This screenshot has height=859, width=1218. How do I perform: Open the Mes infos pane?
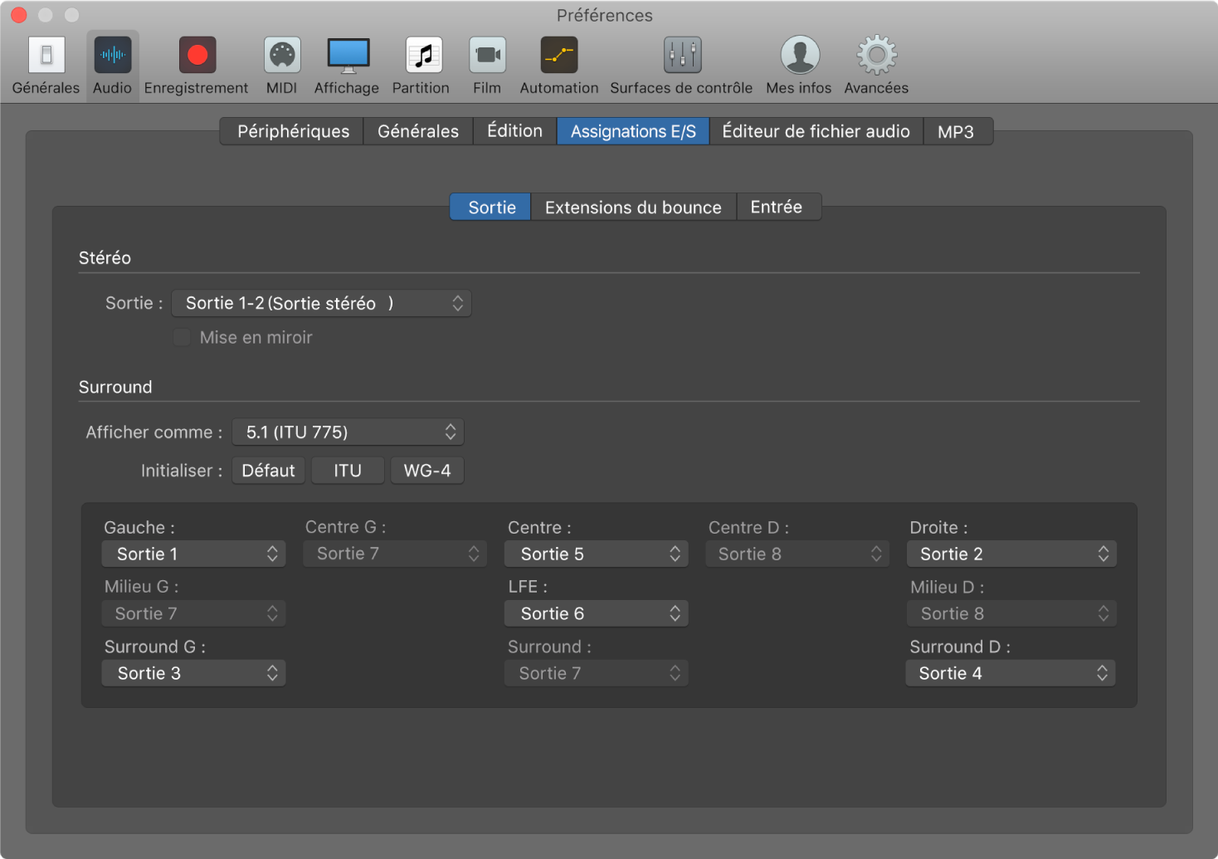(800, 56)
